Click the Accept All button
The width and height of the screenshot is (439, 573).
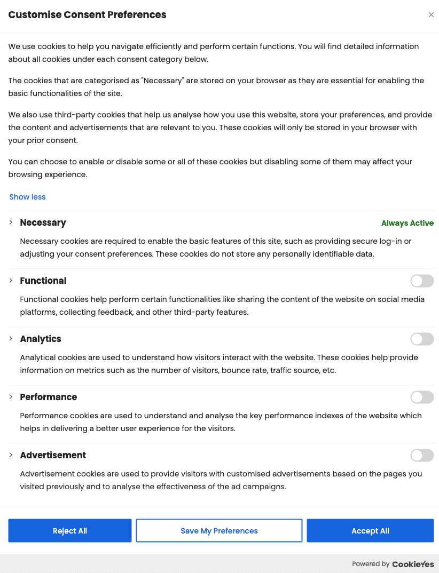click(370, 531)
